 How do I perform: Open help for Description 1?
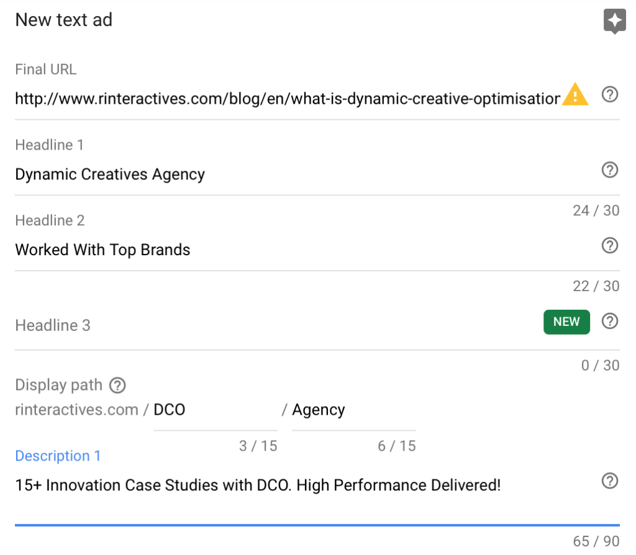[609, 481]
